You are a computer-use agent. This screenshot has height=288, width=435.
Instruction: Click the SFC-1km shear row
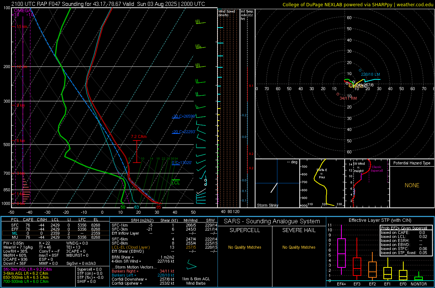click(164, 225)
